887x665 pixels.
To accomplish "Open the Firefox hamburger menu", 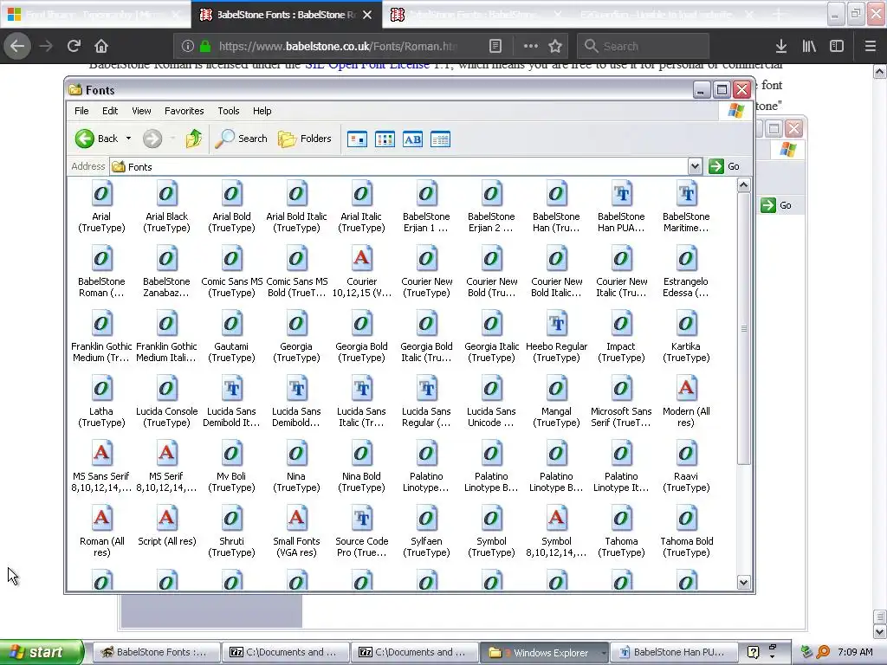I will coord(871,46).
